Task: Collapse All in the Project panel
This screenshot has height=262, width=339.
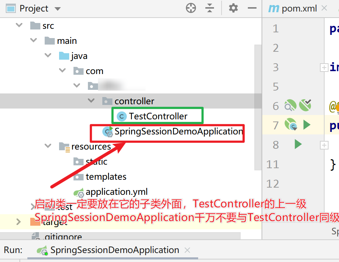Action: click(210, 8)
